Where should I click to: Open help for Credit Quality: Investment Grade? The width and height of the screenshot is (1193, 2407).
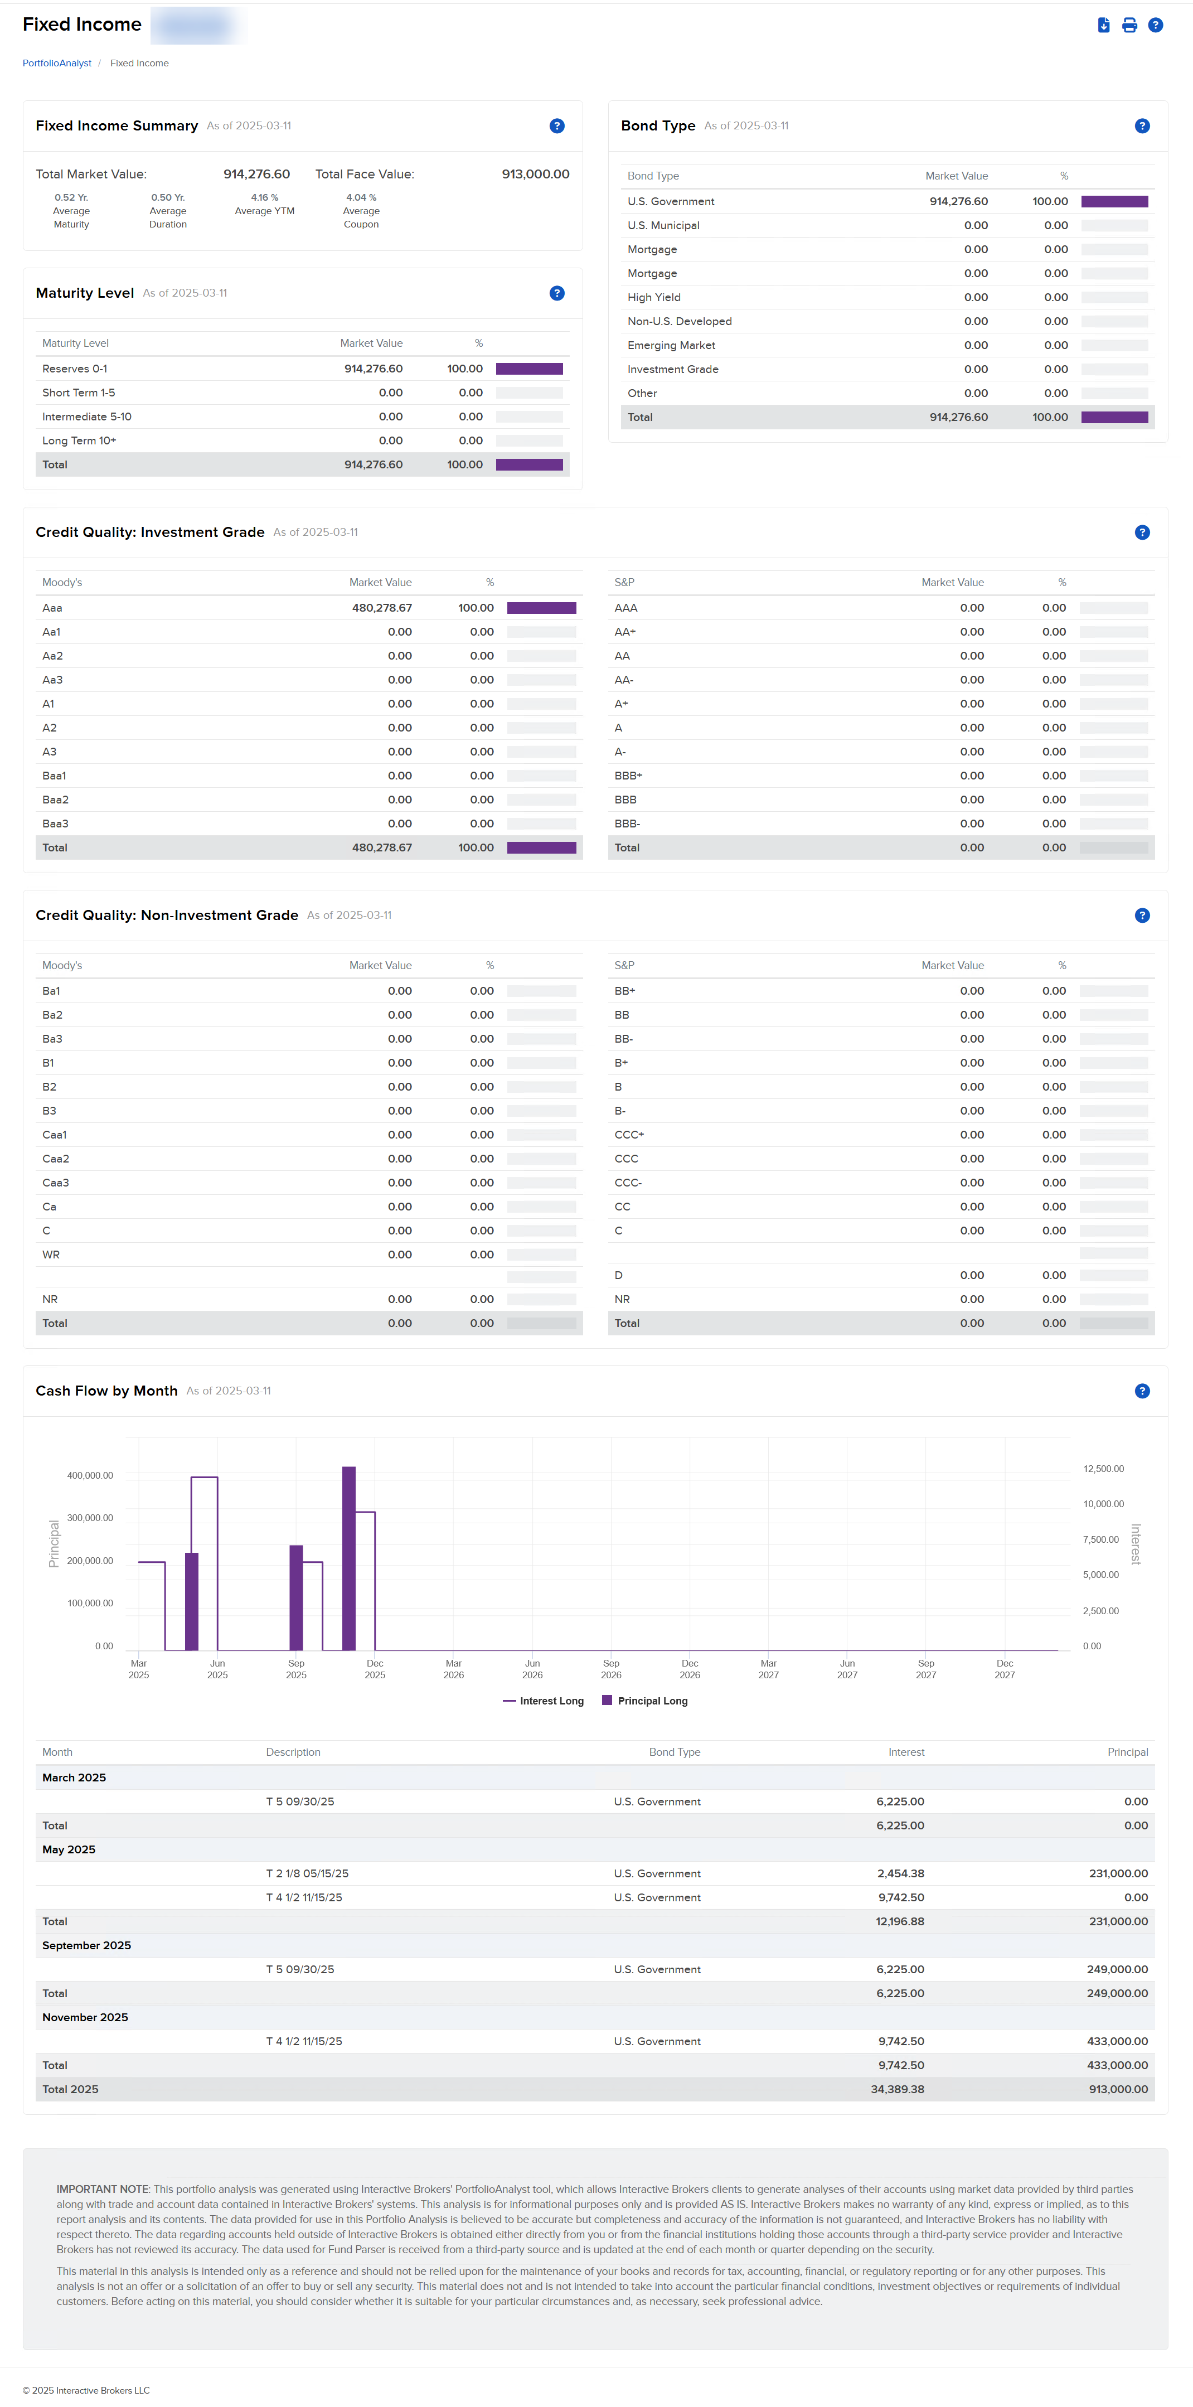point(1142,532)
